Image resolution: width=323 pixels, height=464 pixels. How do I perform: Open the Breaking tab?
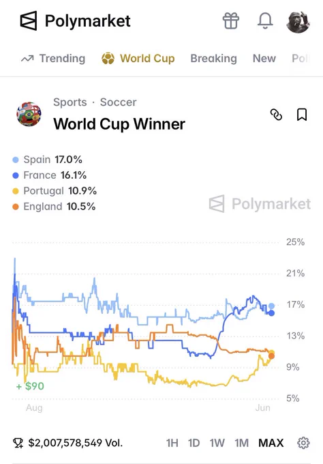(214, 59)
